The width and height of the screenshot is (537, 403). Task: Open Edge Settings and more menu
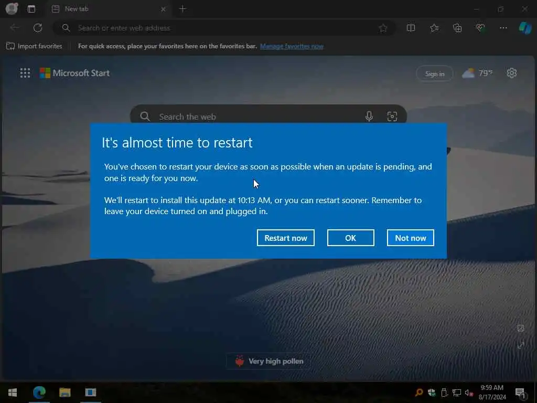pos(503,28)
